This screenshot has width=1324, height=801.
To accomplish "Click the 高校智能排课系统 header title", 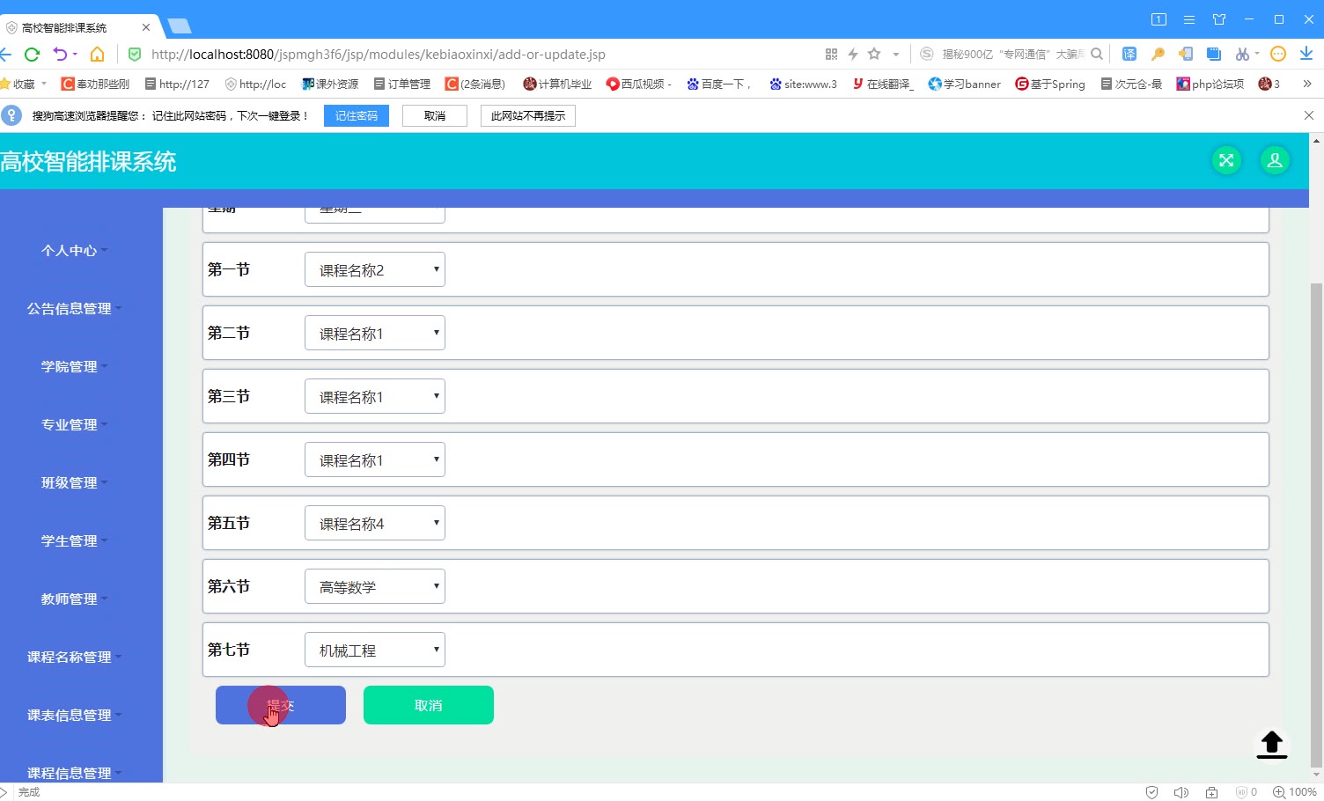I will 88,161.
